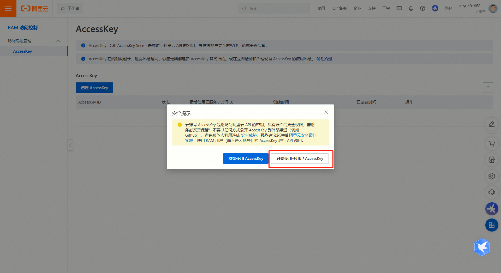Open the 工作台 workbench button
The image size is (501, 273).
70,8
